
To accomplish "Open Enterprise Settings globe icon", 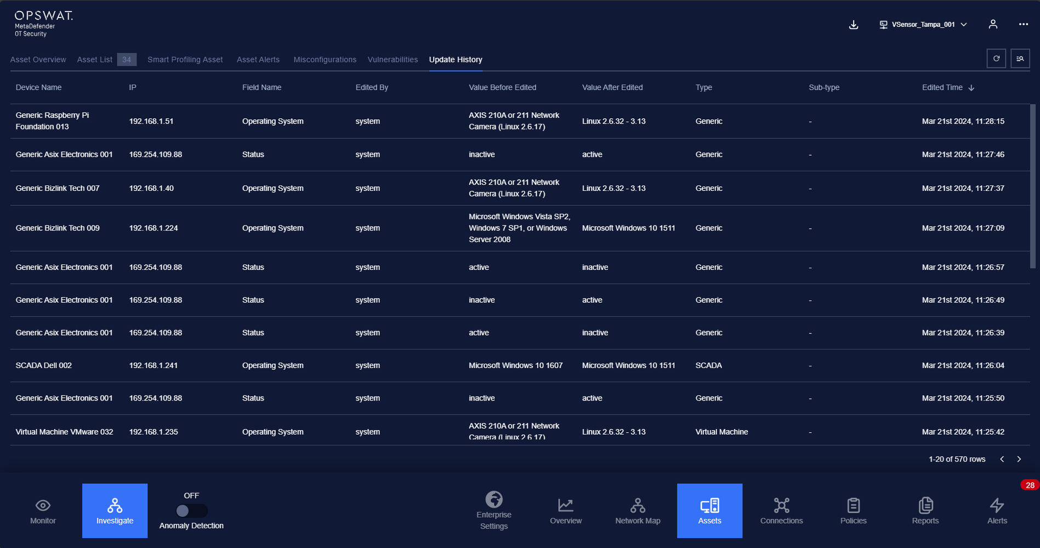I will click(494, 499).
